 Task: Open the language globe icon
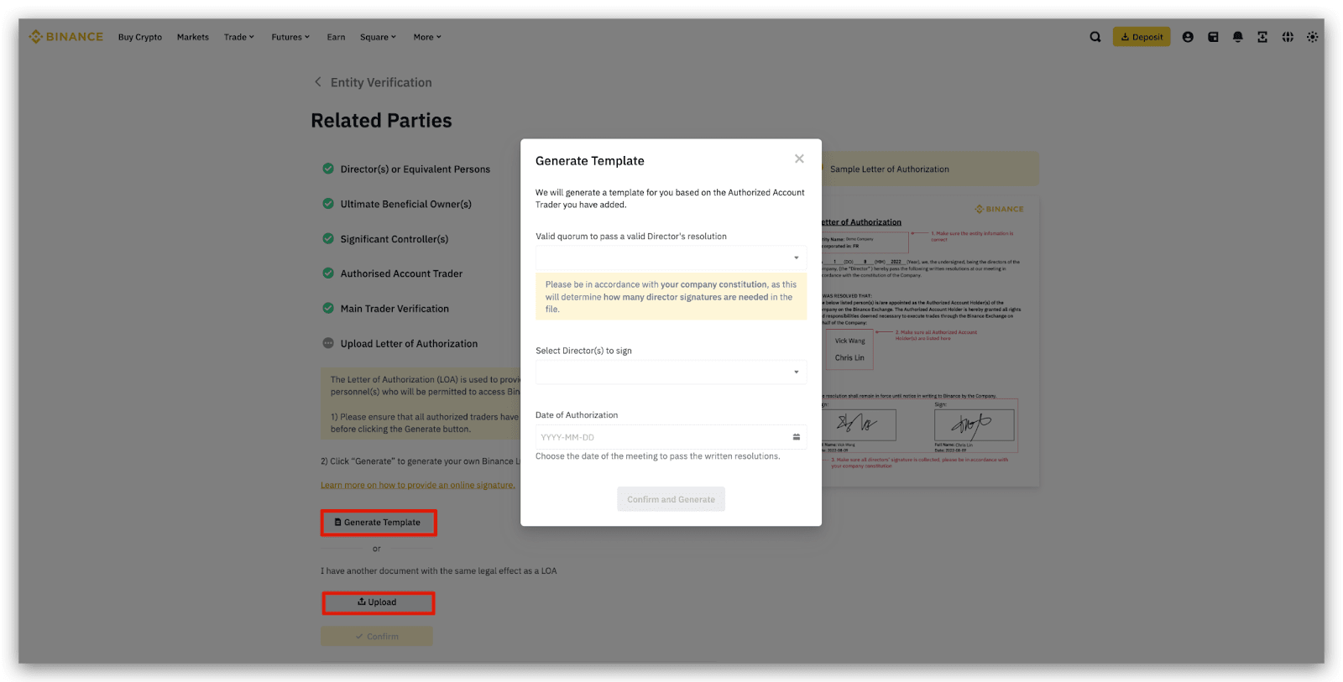(1288, 37)
